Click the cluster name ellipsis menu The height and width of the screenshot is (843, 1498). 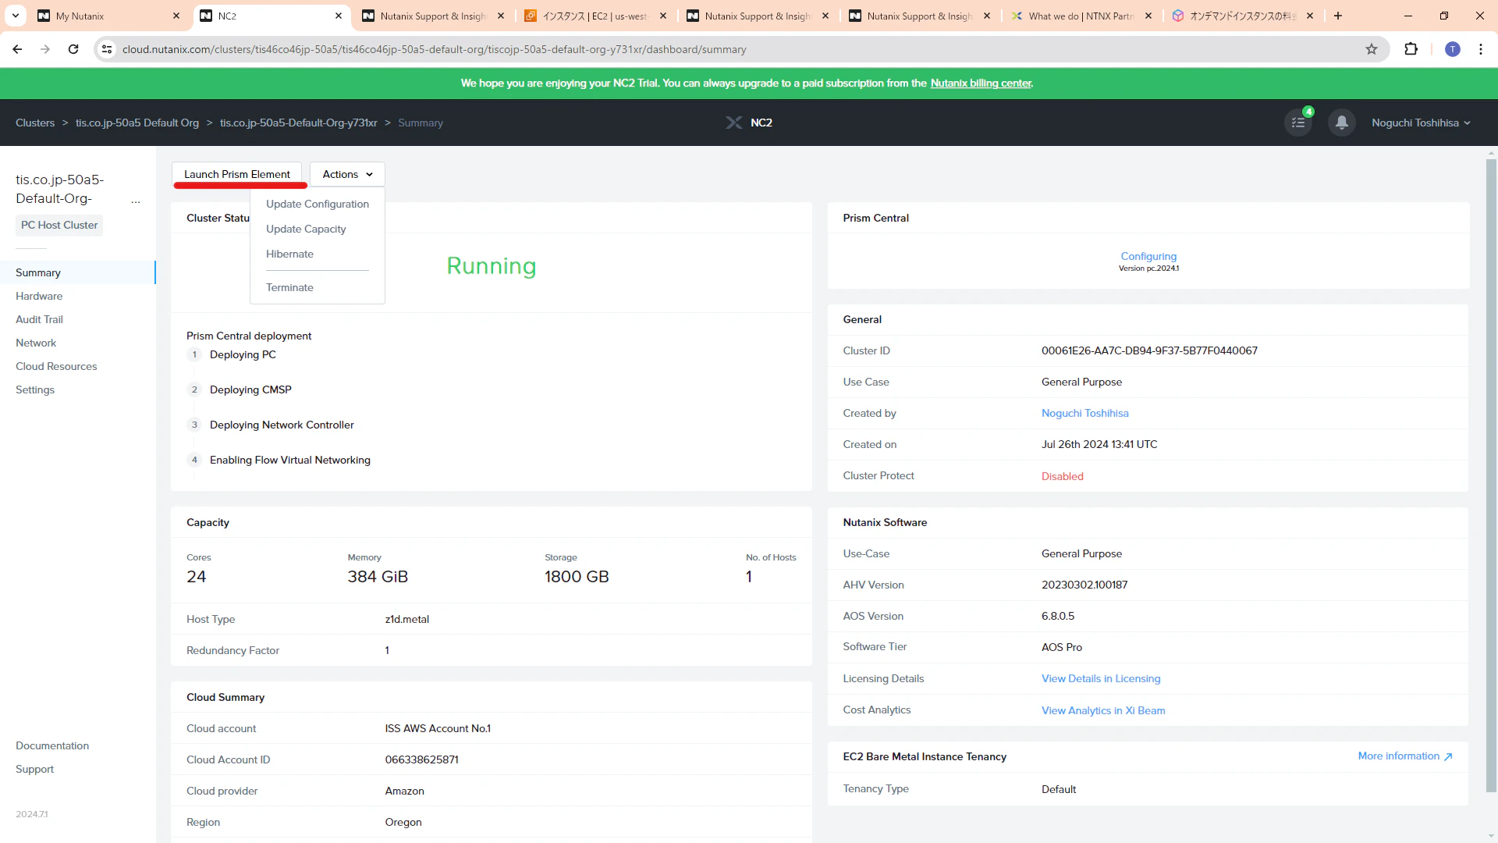pos(136,201)
